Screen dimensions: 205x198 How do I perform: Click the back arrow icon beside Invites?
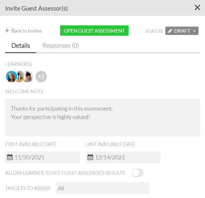click(8, 31)
